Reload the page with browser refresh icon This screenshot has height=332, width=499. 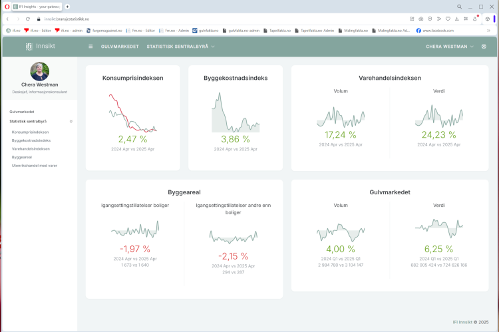tap(28, 19)
